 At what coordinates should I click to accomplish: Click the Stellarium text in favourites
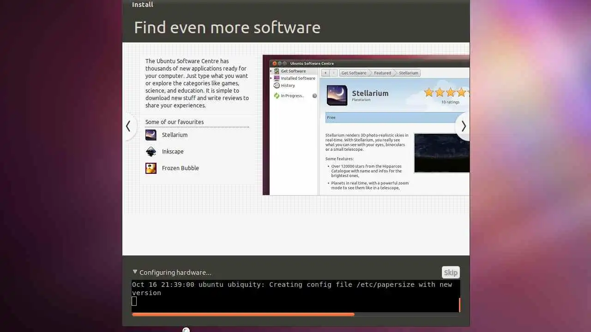[175, 135]
